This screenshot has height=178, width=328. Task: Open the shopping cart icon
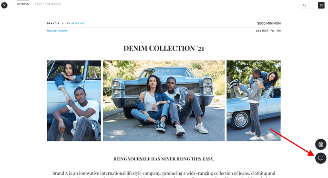[321, 5]
